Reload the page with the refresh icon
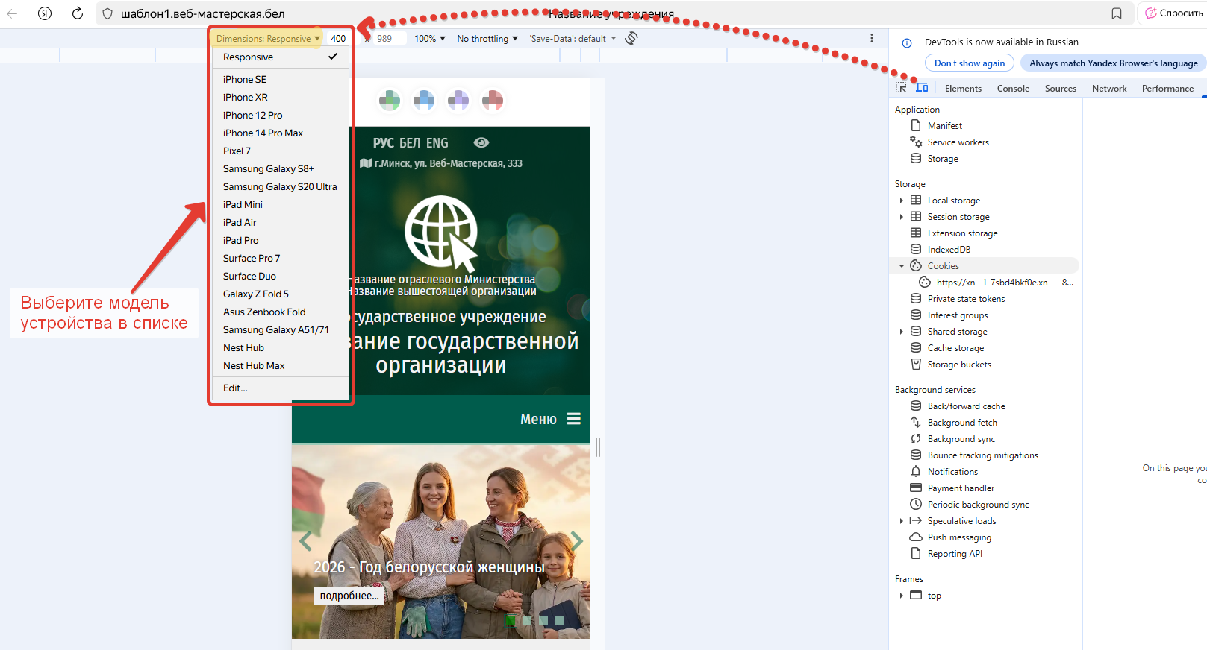The width and height of the screenshot is (1207, 650). coord(77,13)
